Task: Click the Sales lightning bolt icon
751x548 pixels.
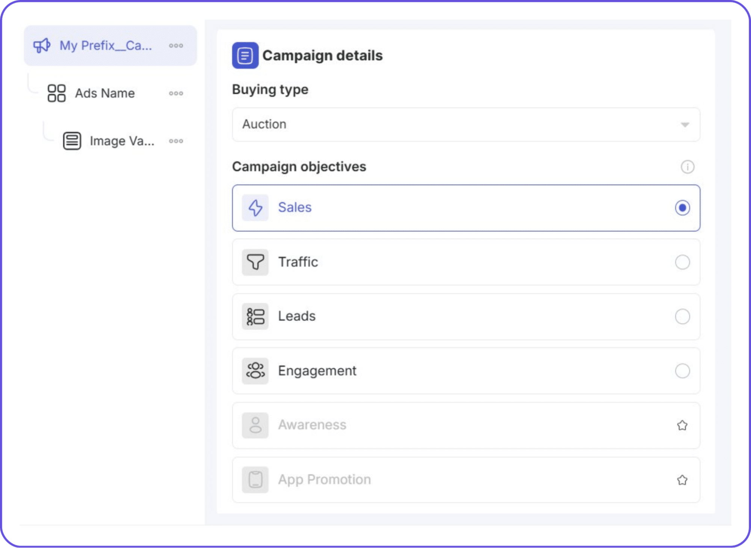Action: click(x=255, y=207)
